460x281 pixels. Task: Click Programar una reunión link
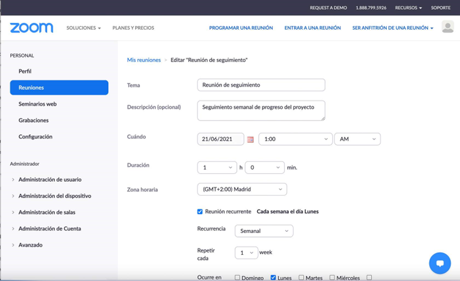pyautogui.click(x=241, y=28)
